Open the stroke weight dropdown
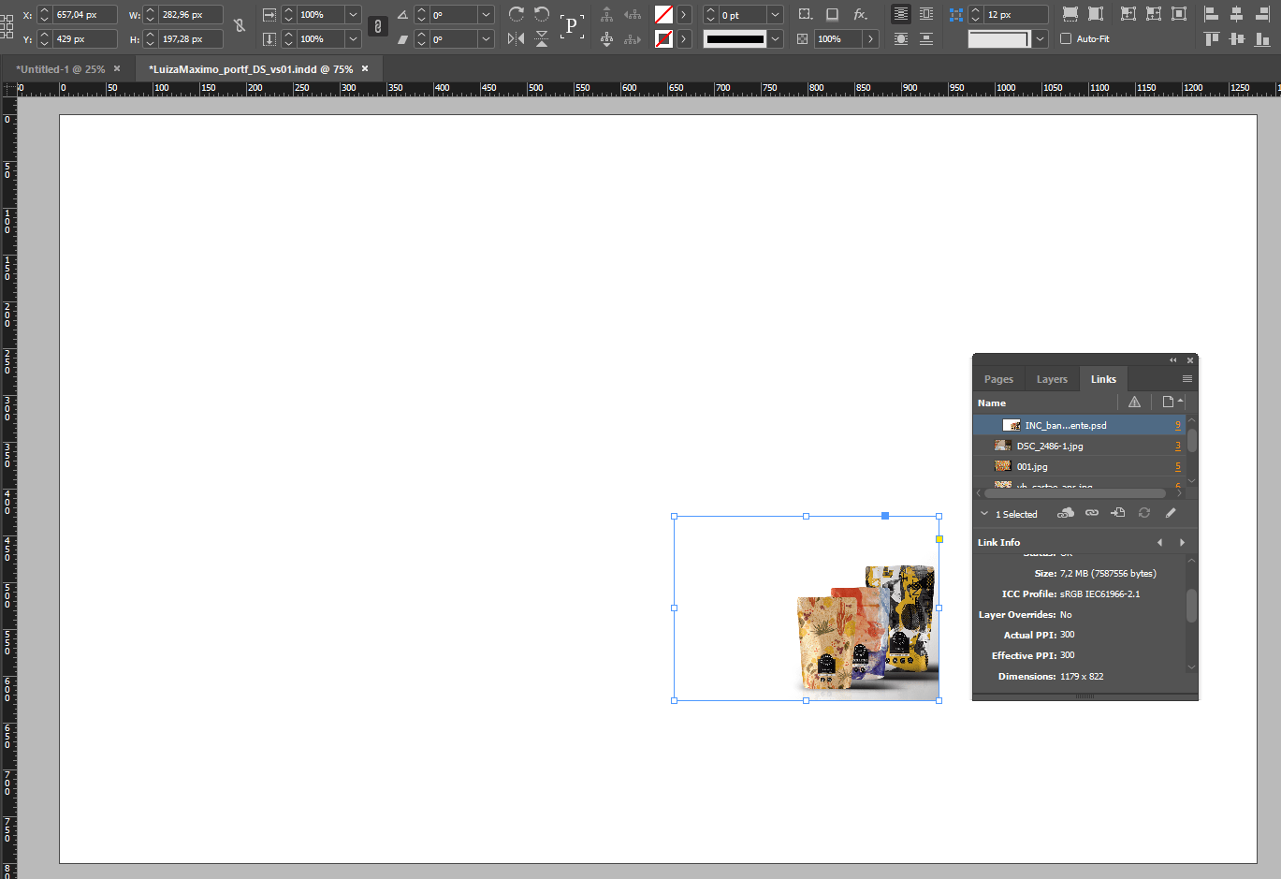Image resolution: width=1281 pixels, height=879 pixels. [775, 14]
